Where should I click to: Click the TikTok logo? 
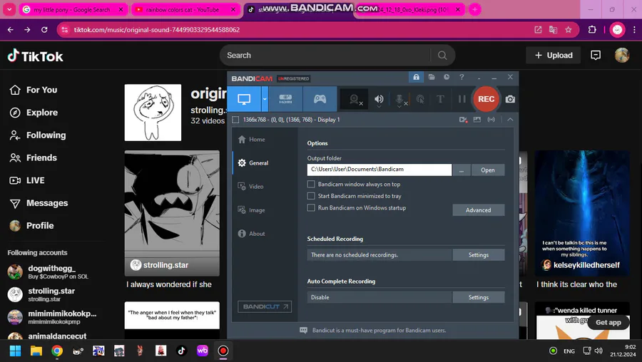click(x=35, y=56)
